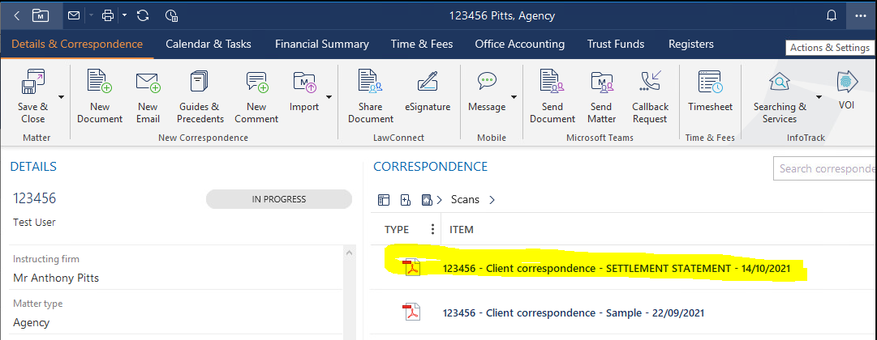Open the SETTLEMENT STATEMENT correspondence item
This screenshot has height=340, width=877.
point(622,268)
